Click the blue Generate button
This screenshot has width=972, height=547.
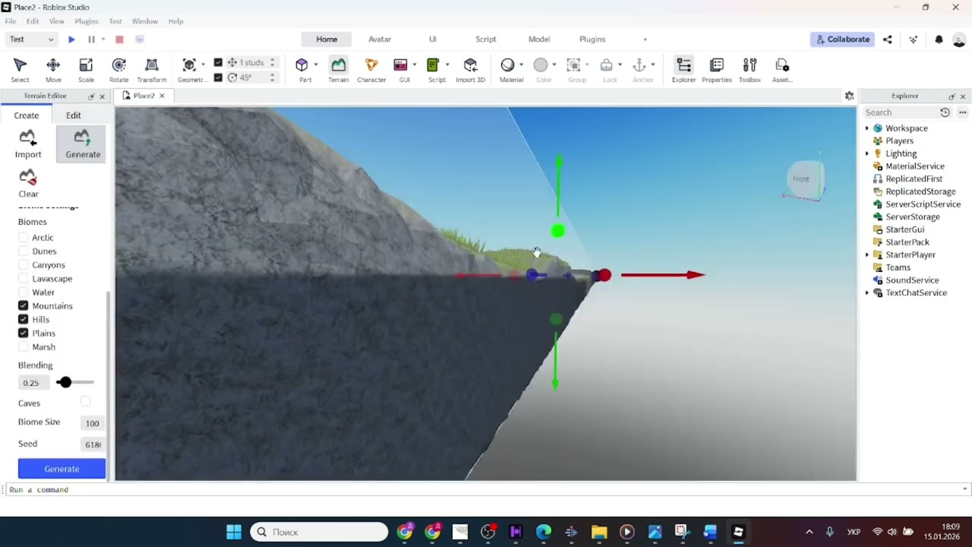tap(62, 469)
